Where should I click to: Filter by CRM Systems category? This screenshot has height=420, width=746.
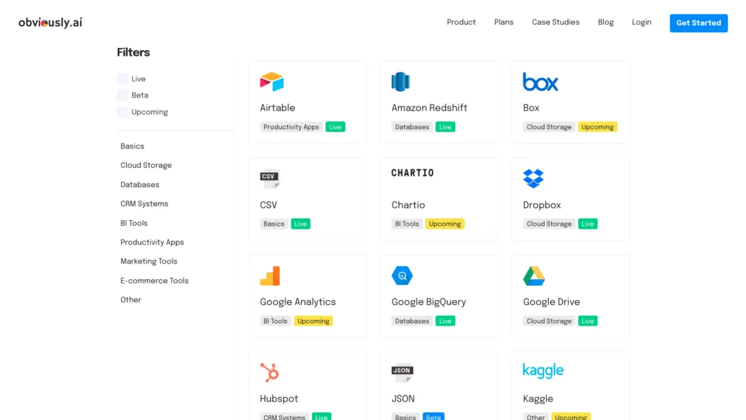tap(144, 204)
